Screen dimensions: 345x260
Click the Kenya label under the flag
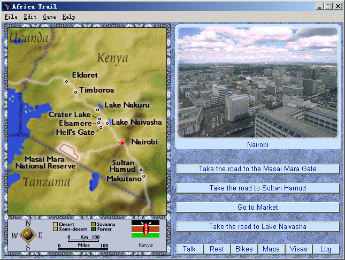tap(145, 245)
